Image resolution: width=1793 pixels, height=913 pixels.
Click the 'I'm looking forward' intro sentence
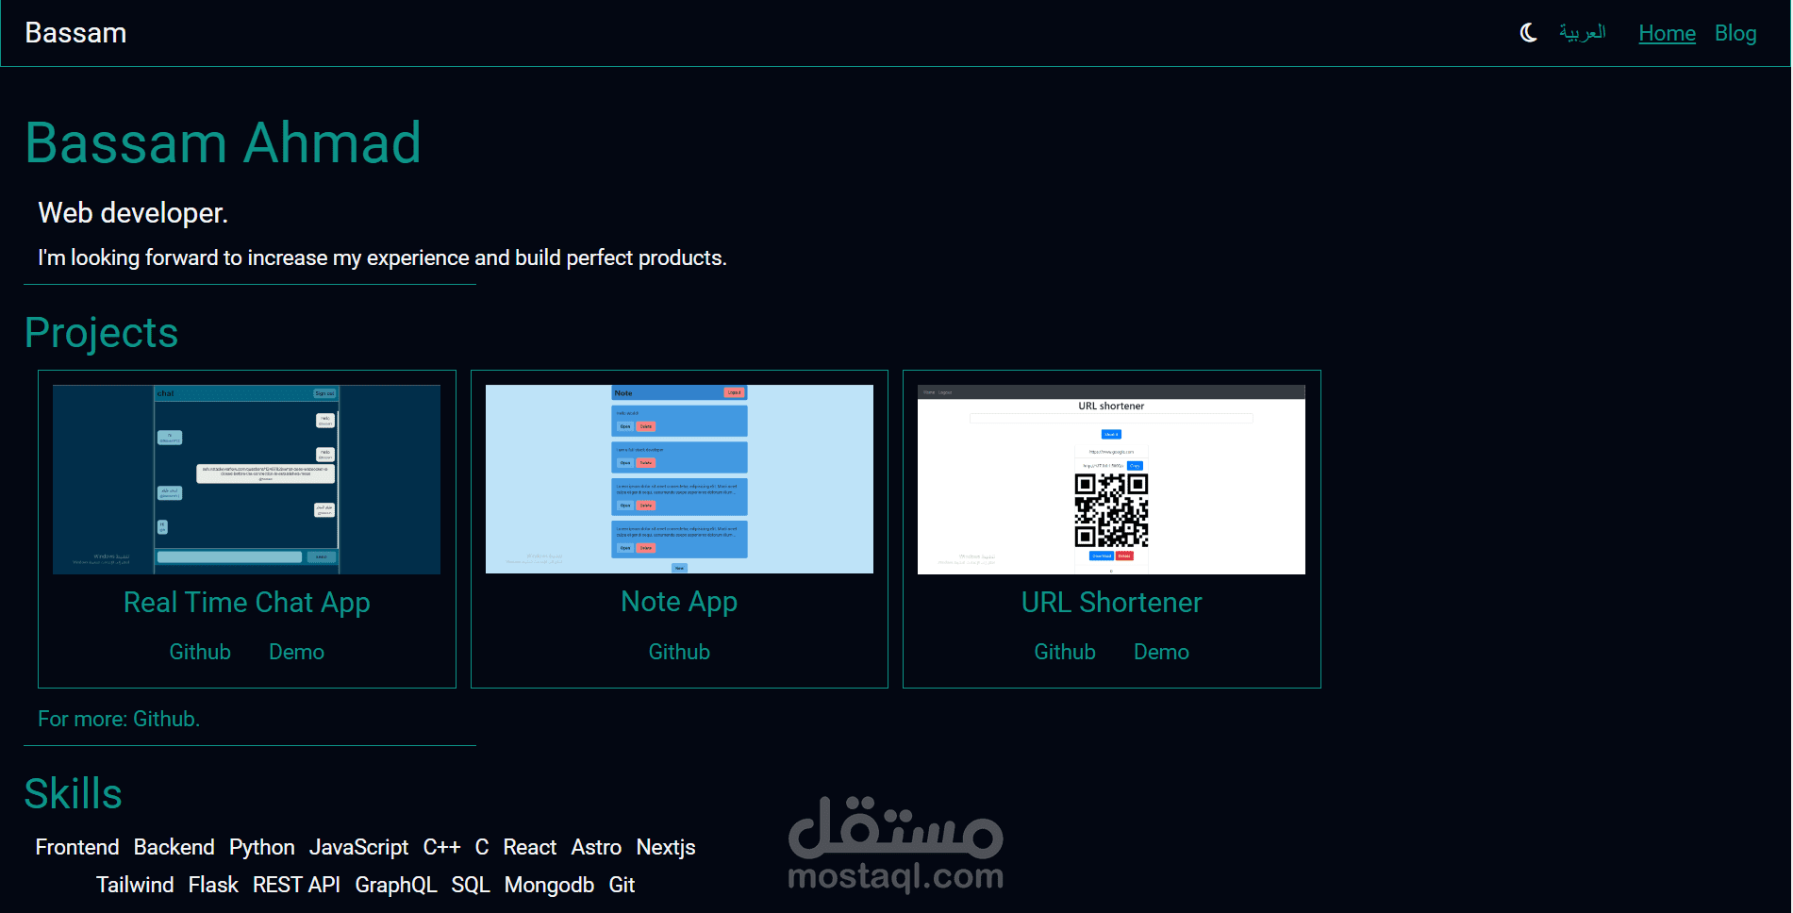coord(382,257)
